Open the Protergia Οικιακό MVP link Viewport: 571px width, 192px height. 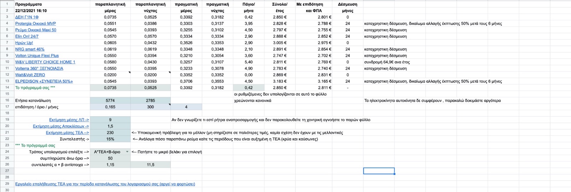pos(35,23)
